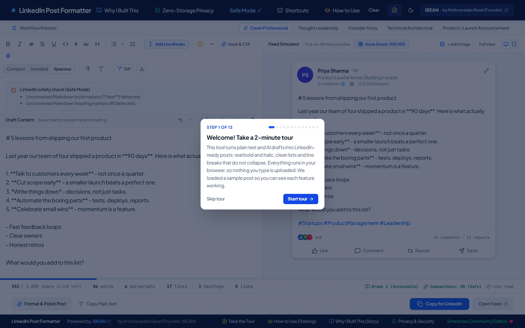Select Clean Professional preset
The image size is (525, 328).
point(266,28)
